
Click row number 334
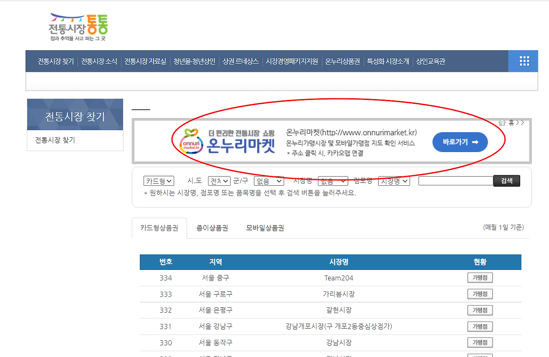[x=166, y=278]
